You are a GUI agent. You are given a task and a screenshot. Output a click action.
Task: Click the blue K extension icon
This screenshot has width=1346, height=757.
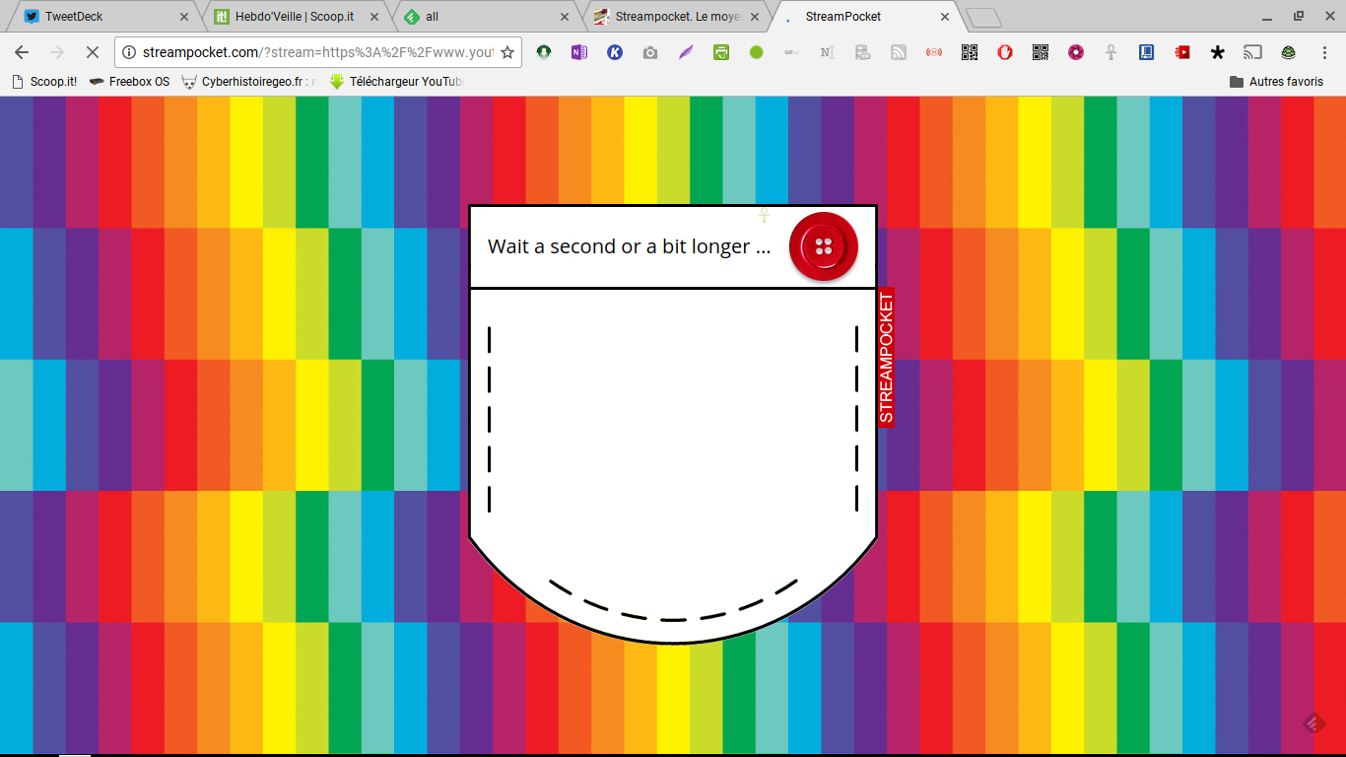[x=615, y=52]
